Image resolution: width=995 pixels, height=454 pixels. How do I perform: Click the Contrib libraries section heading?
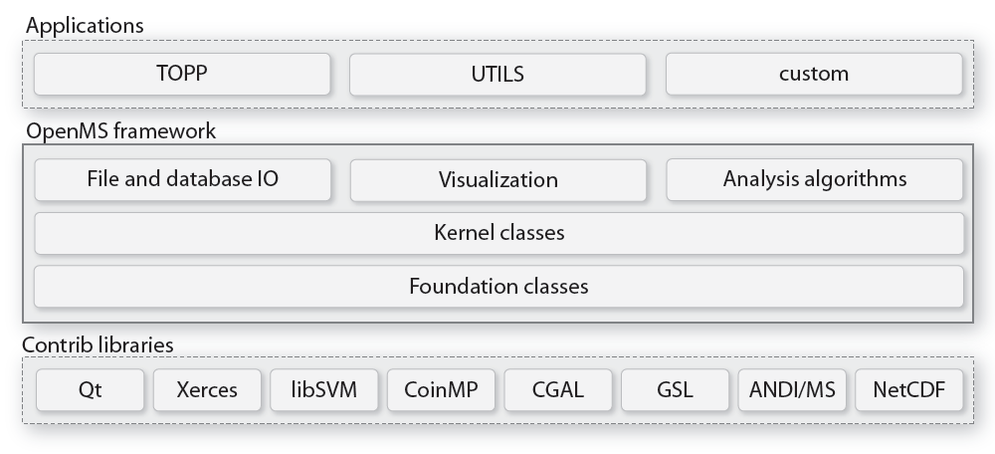click(x=99, y=344)
